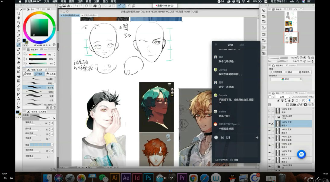Enable the 网点 tone effect
Screen dimensions: 330x182
tap(288, 72)
